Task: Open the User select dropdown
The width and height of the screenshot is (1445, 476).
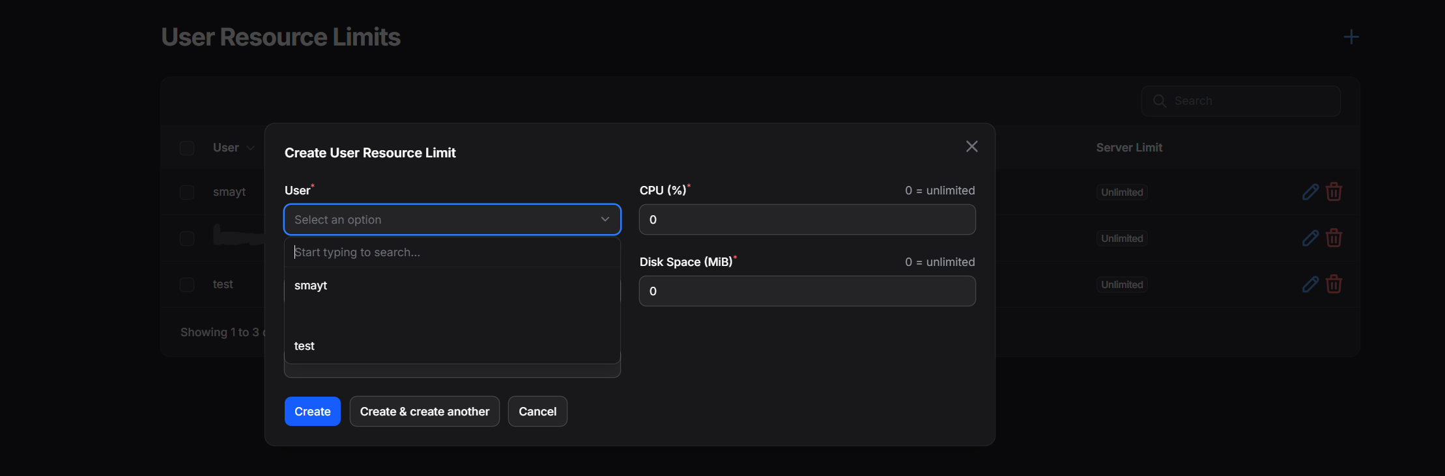Action: coord(452,220)
